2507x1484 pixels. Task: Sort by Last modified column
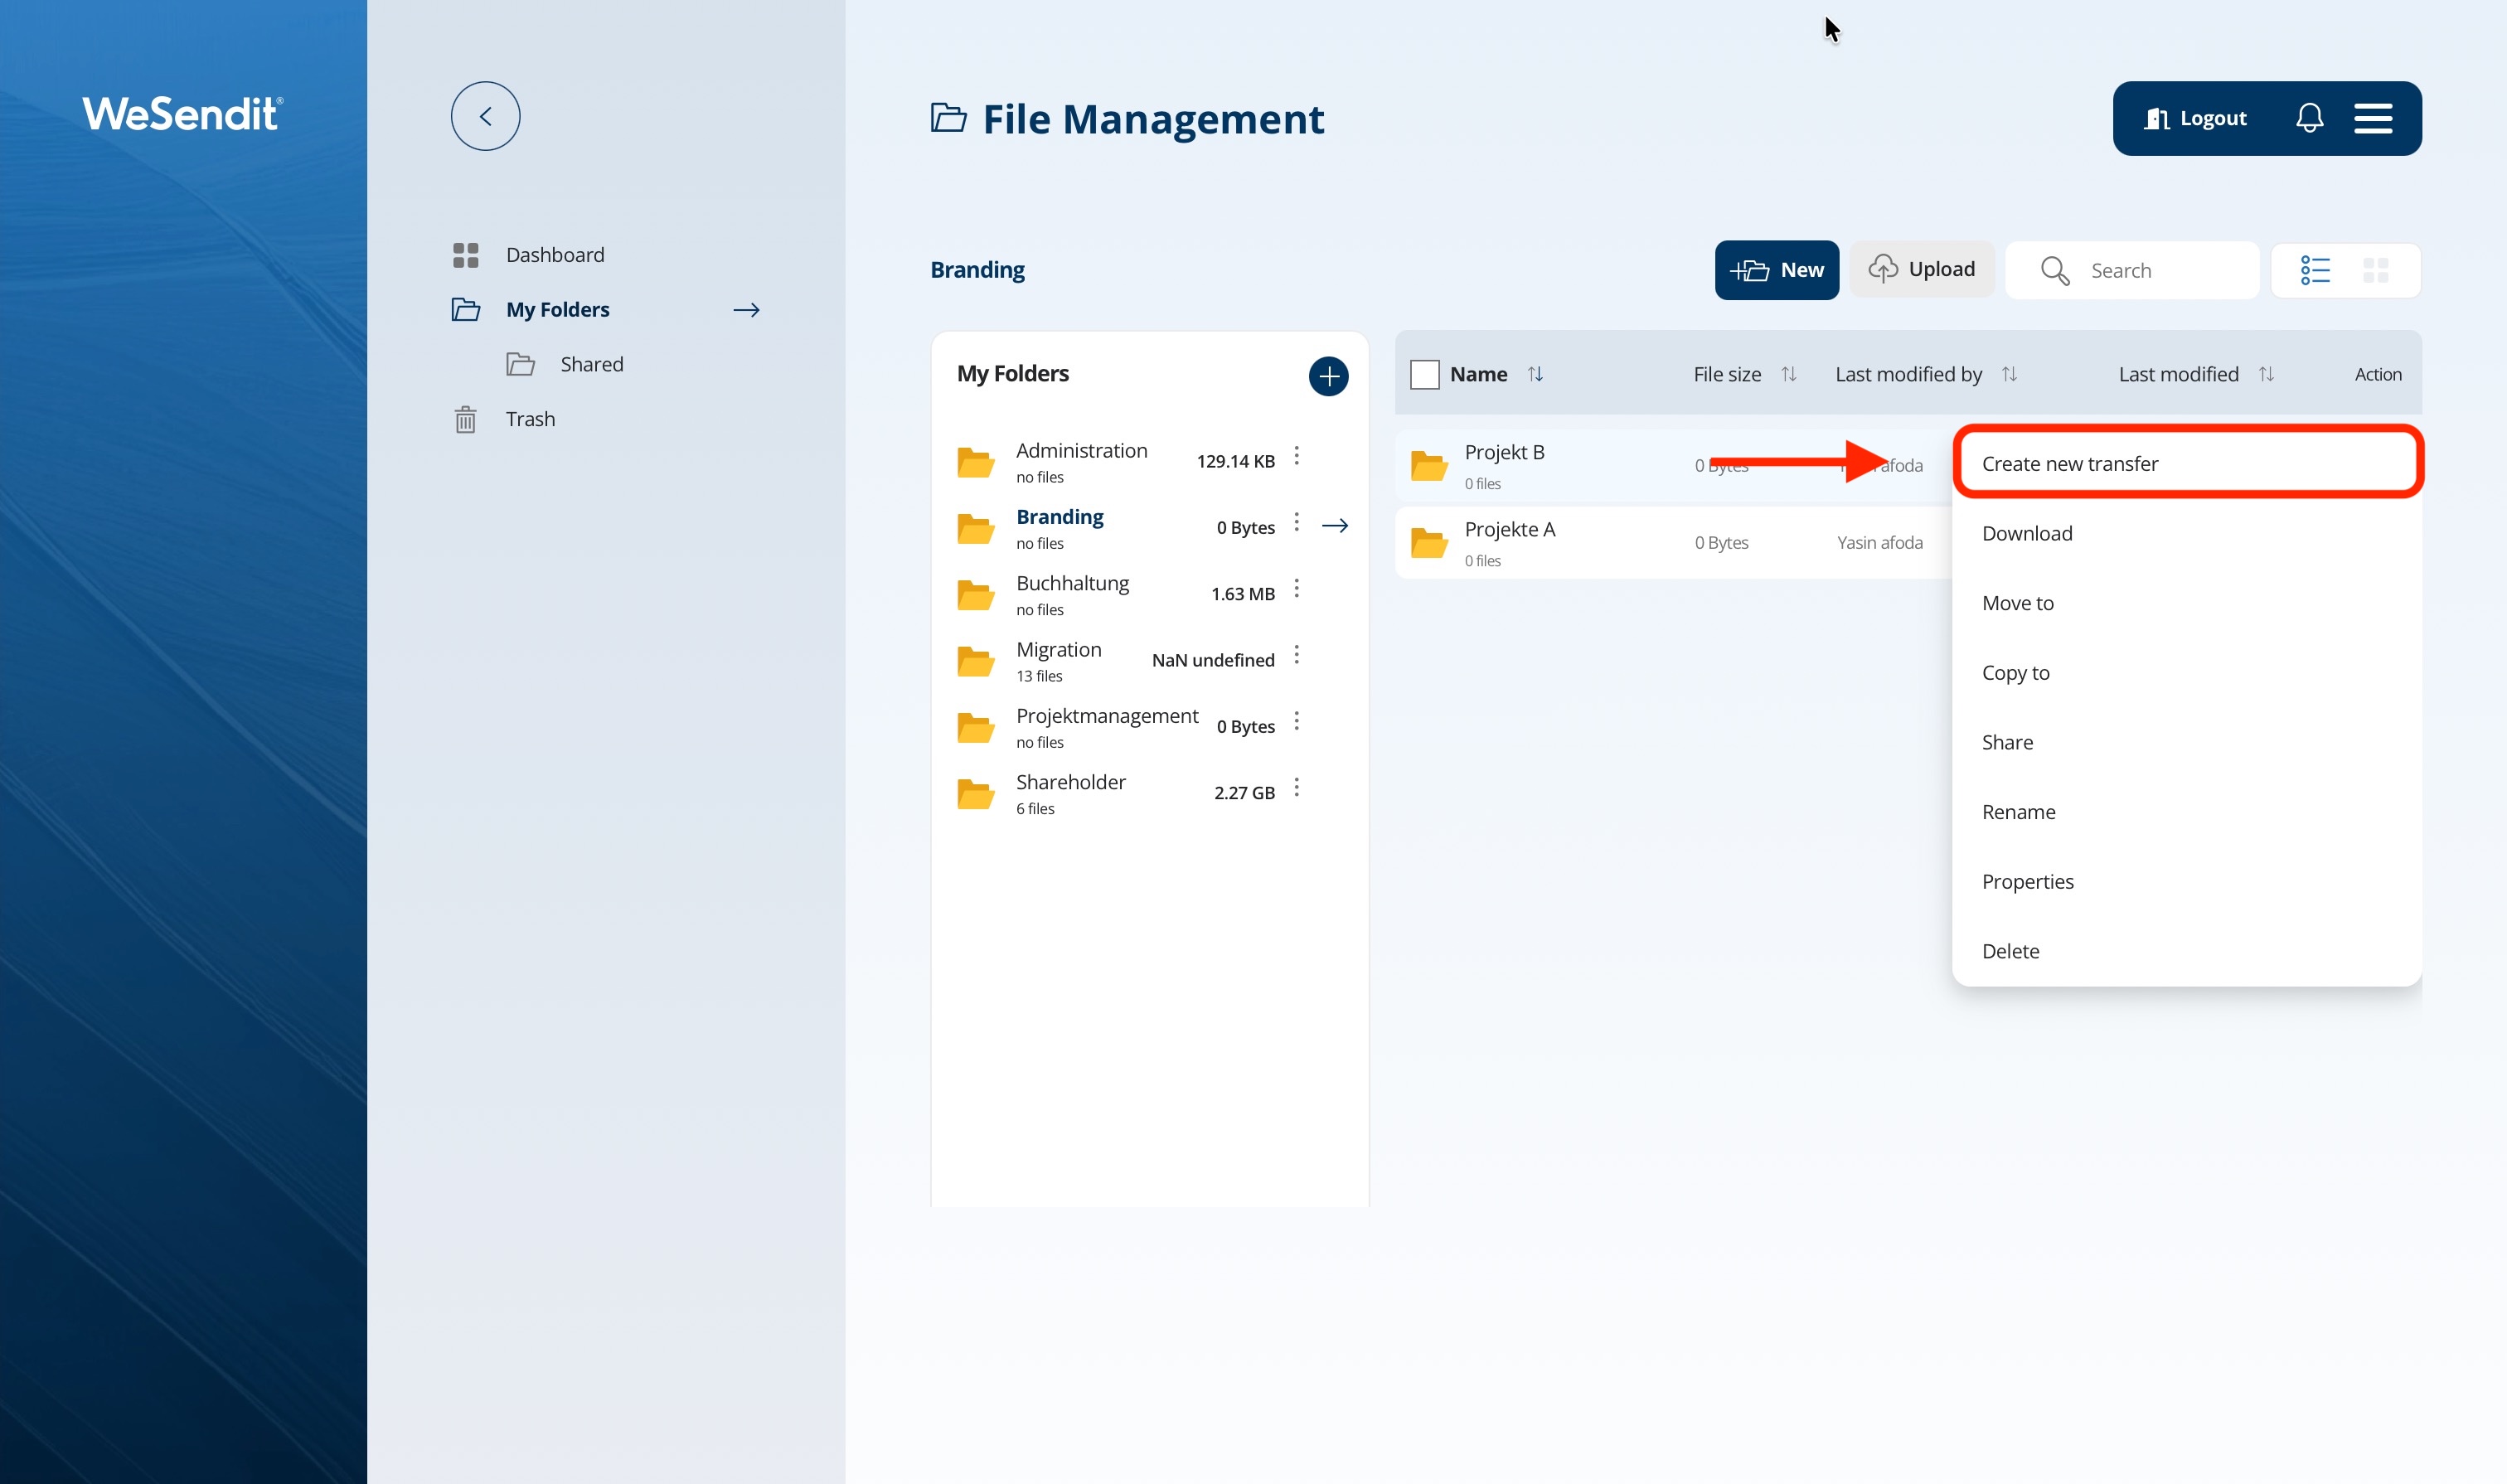[2265, 374]
